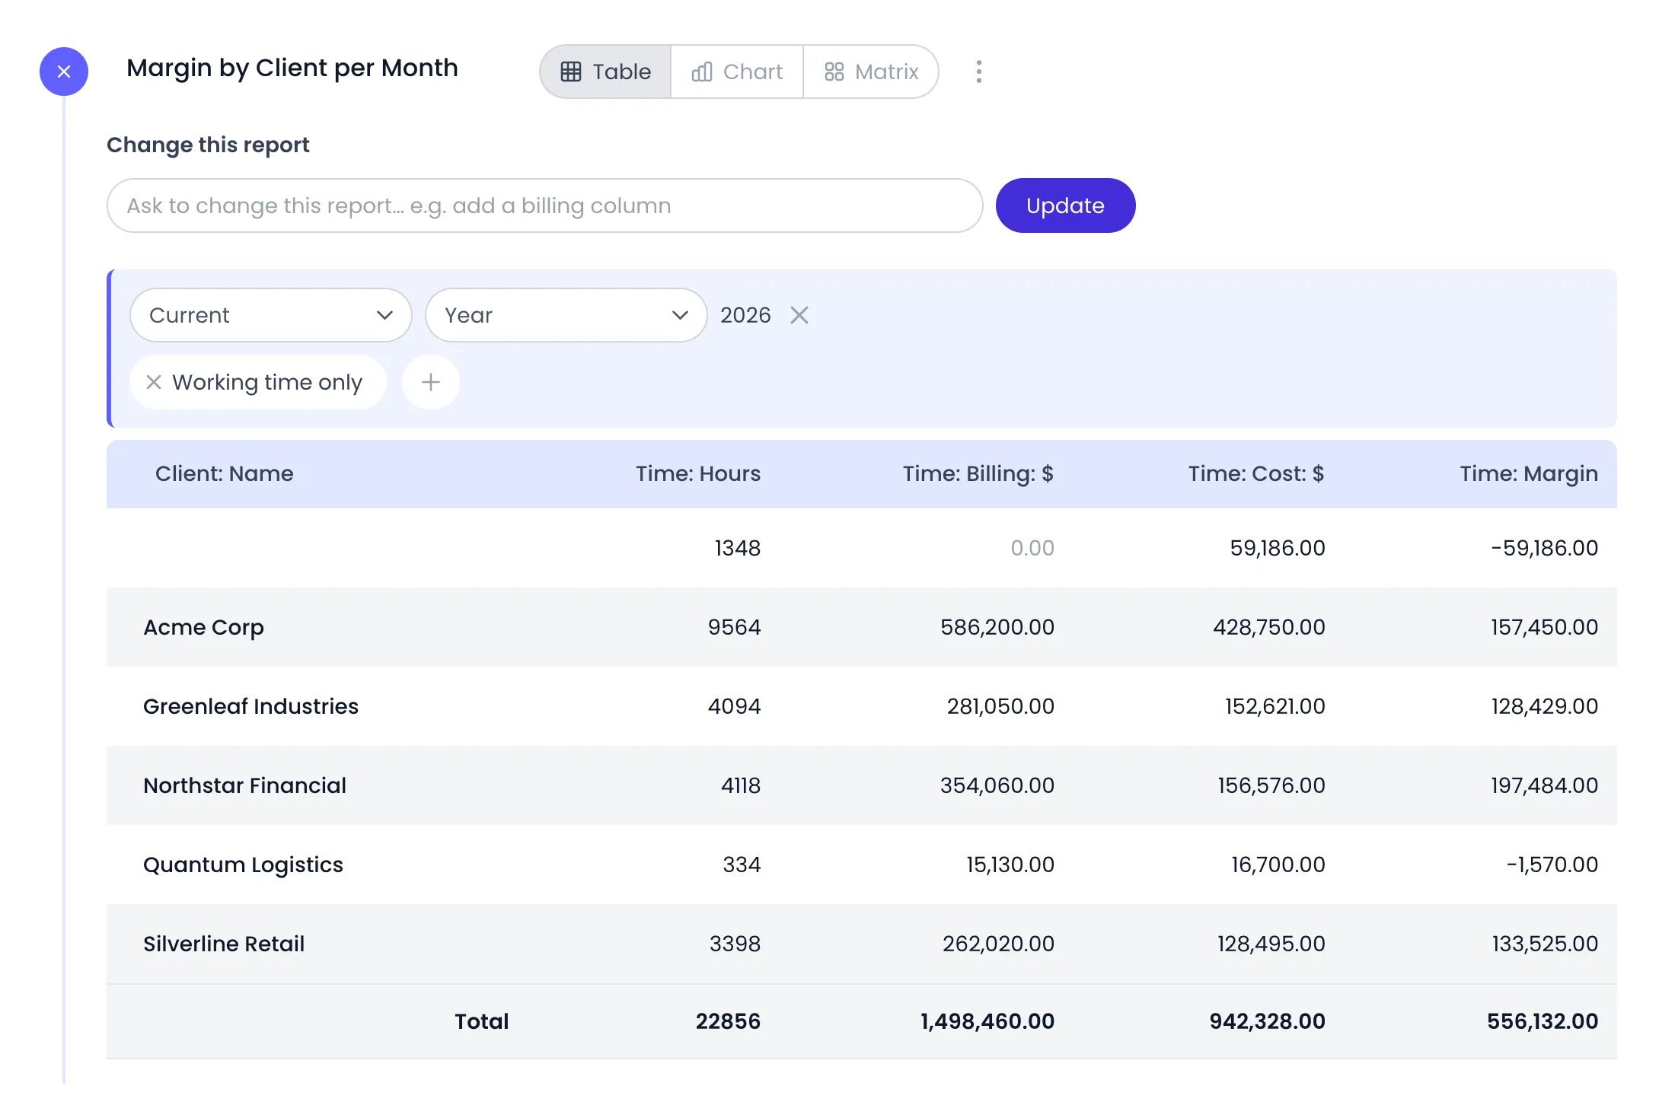Click the Total row label
Image resolution: width=1675 pixels, height=1105 pixels.
tap(482, 1021)
